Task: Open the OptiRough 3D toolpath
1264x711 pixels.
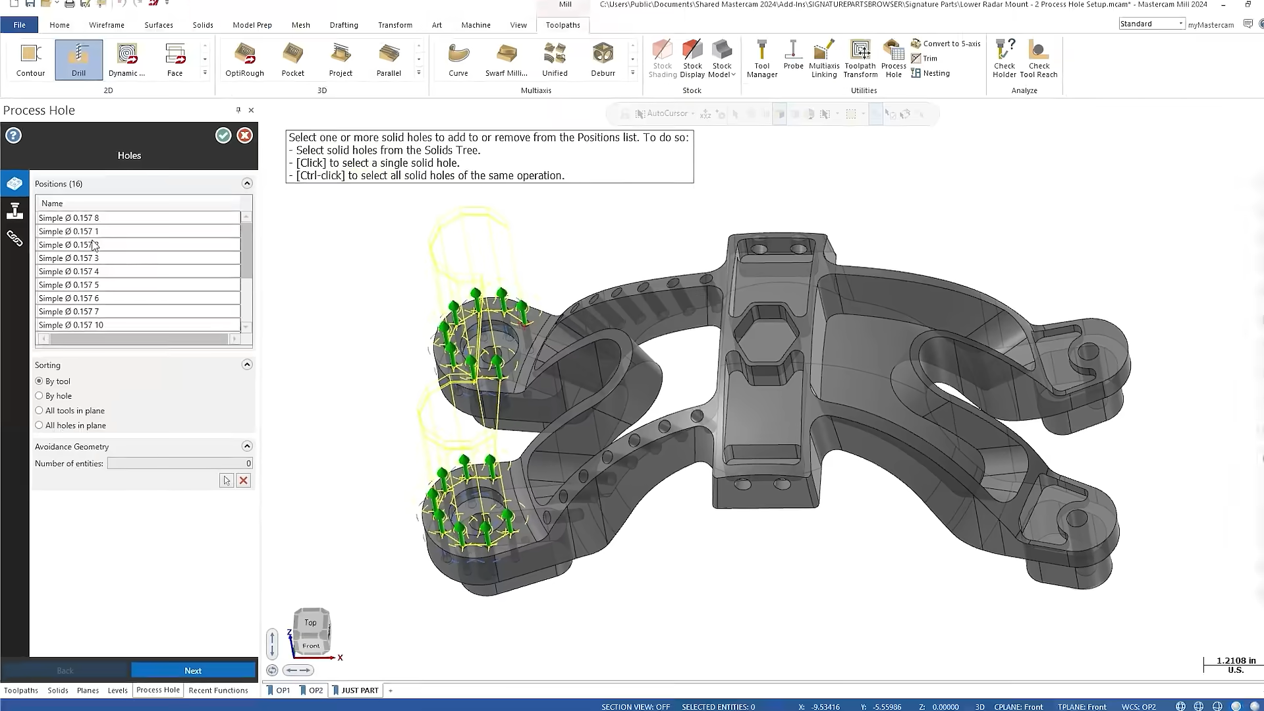Action: pos(244,59)
